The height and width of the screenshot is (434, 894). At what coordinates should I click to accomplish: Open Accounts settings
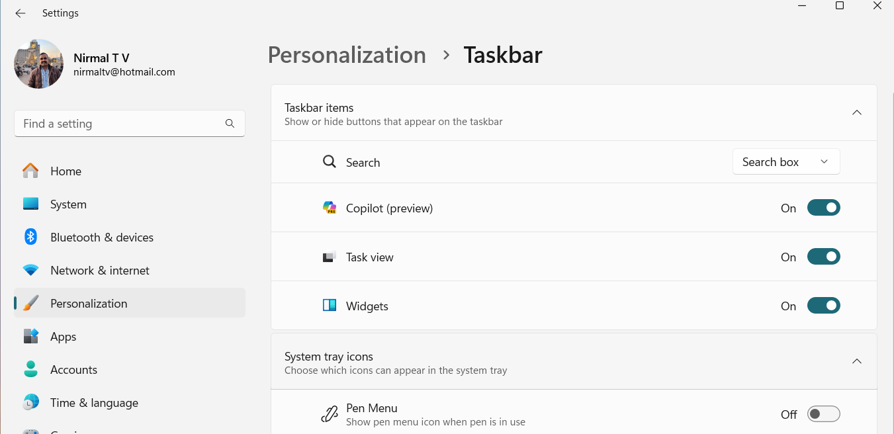coord(130,369)
